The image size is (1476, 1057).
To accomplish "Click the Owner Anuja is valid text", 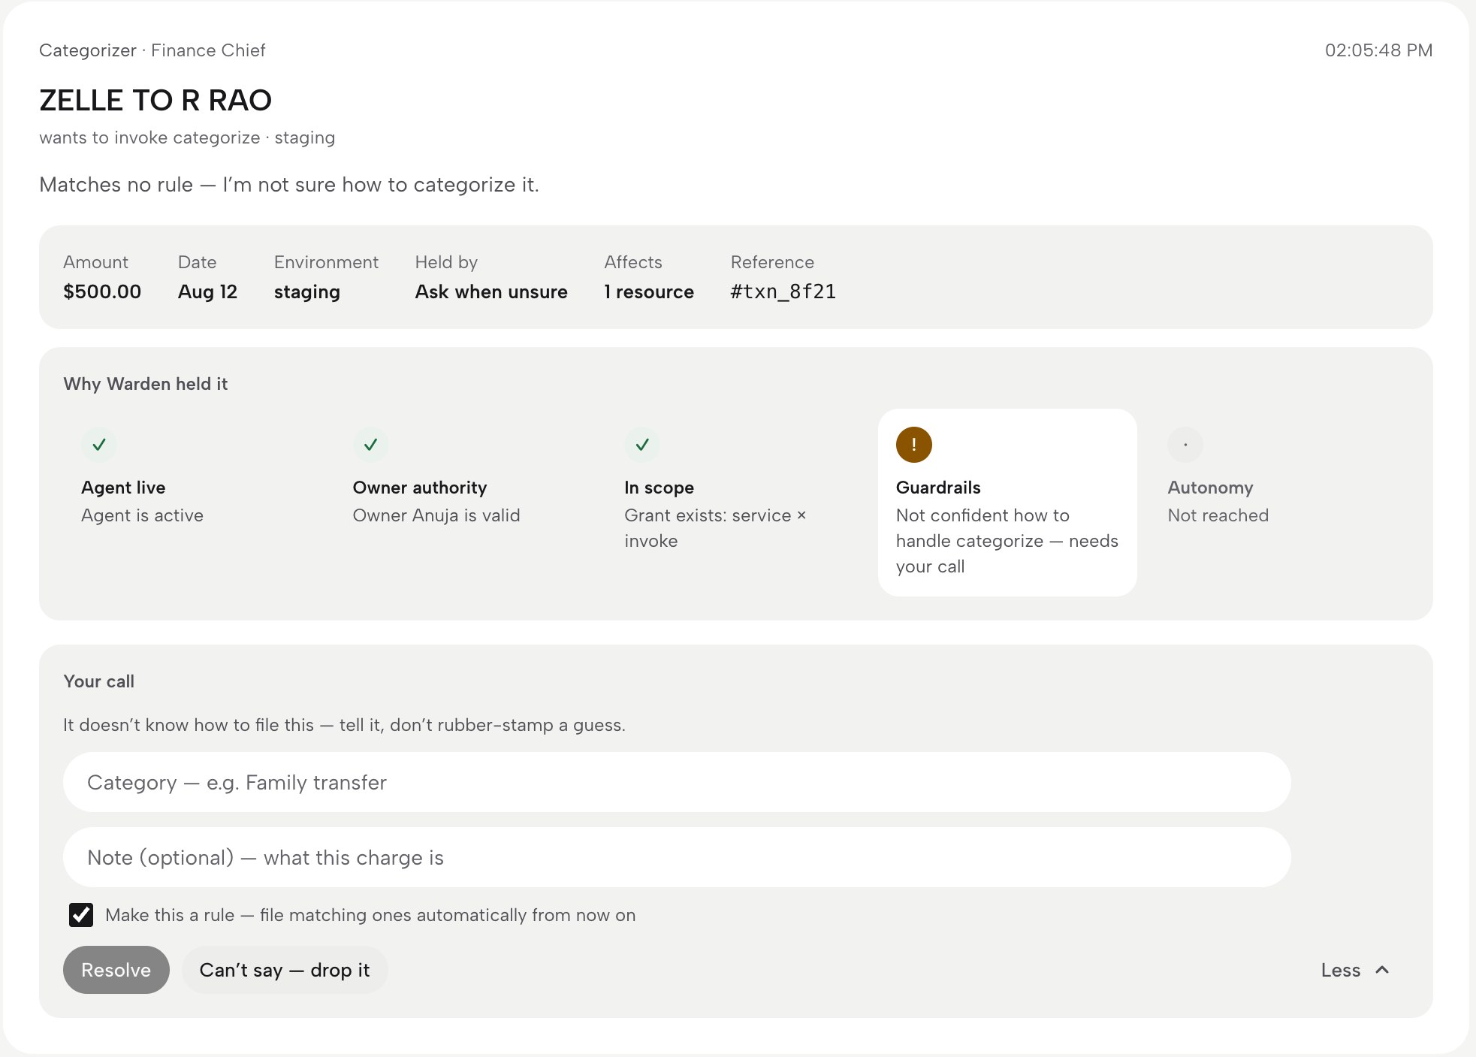I will [436, 515].
